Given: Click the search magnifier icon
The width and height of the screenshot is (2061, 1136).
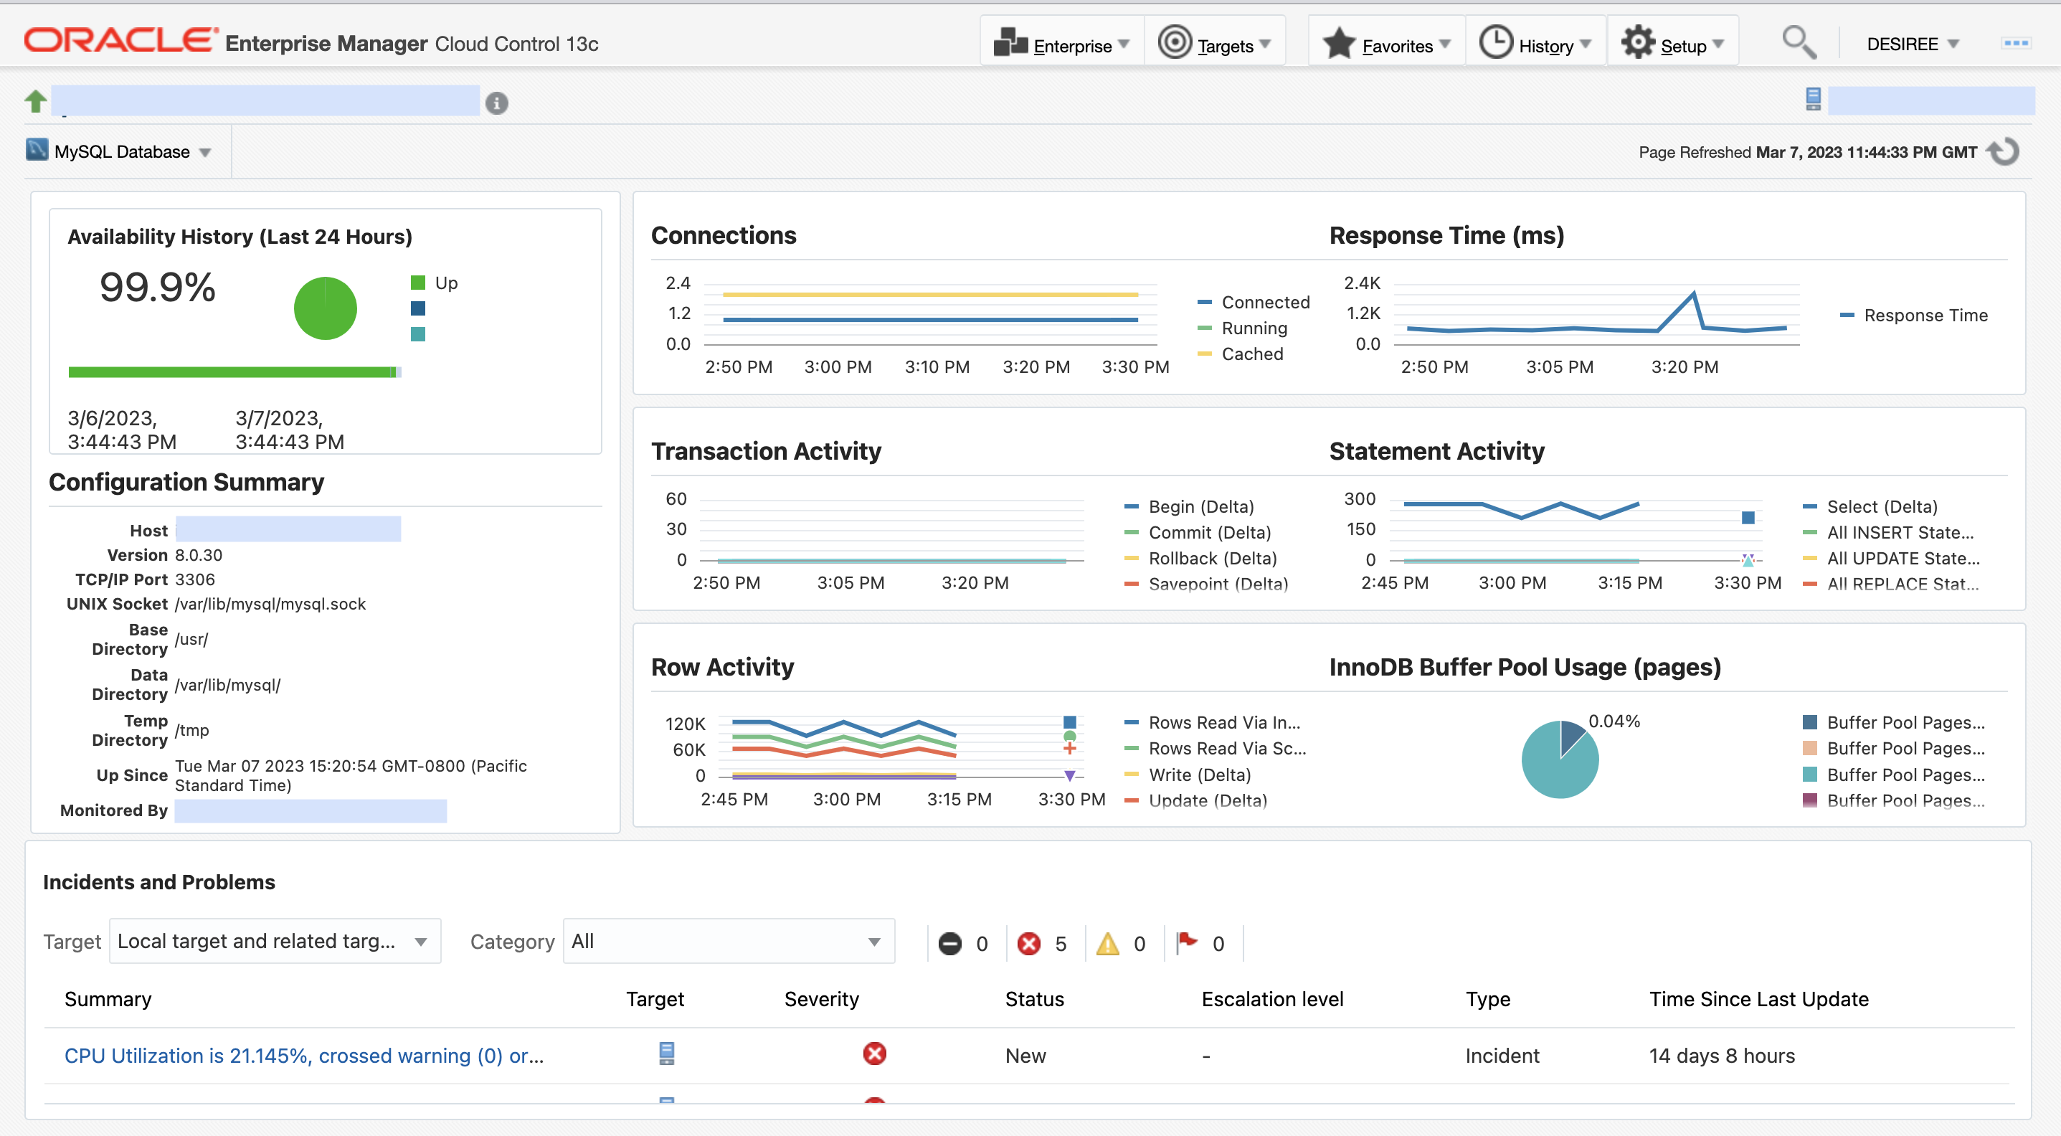Looking at the screenshot, I should (x=1799, y=43).
